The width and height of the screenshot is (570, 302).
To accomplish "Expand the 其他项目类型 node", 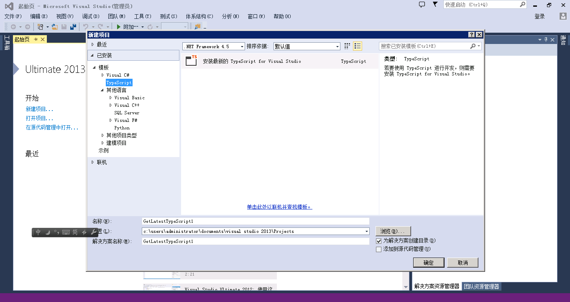I will pos(103,135).
